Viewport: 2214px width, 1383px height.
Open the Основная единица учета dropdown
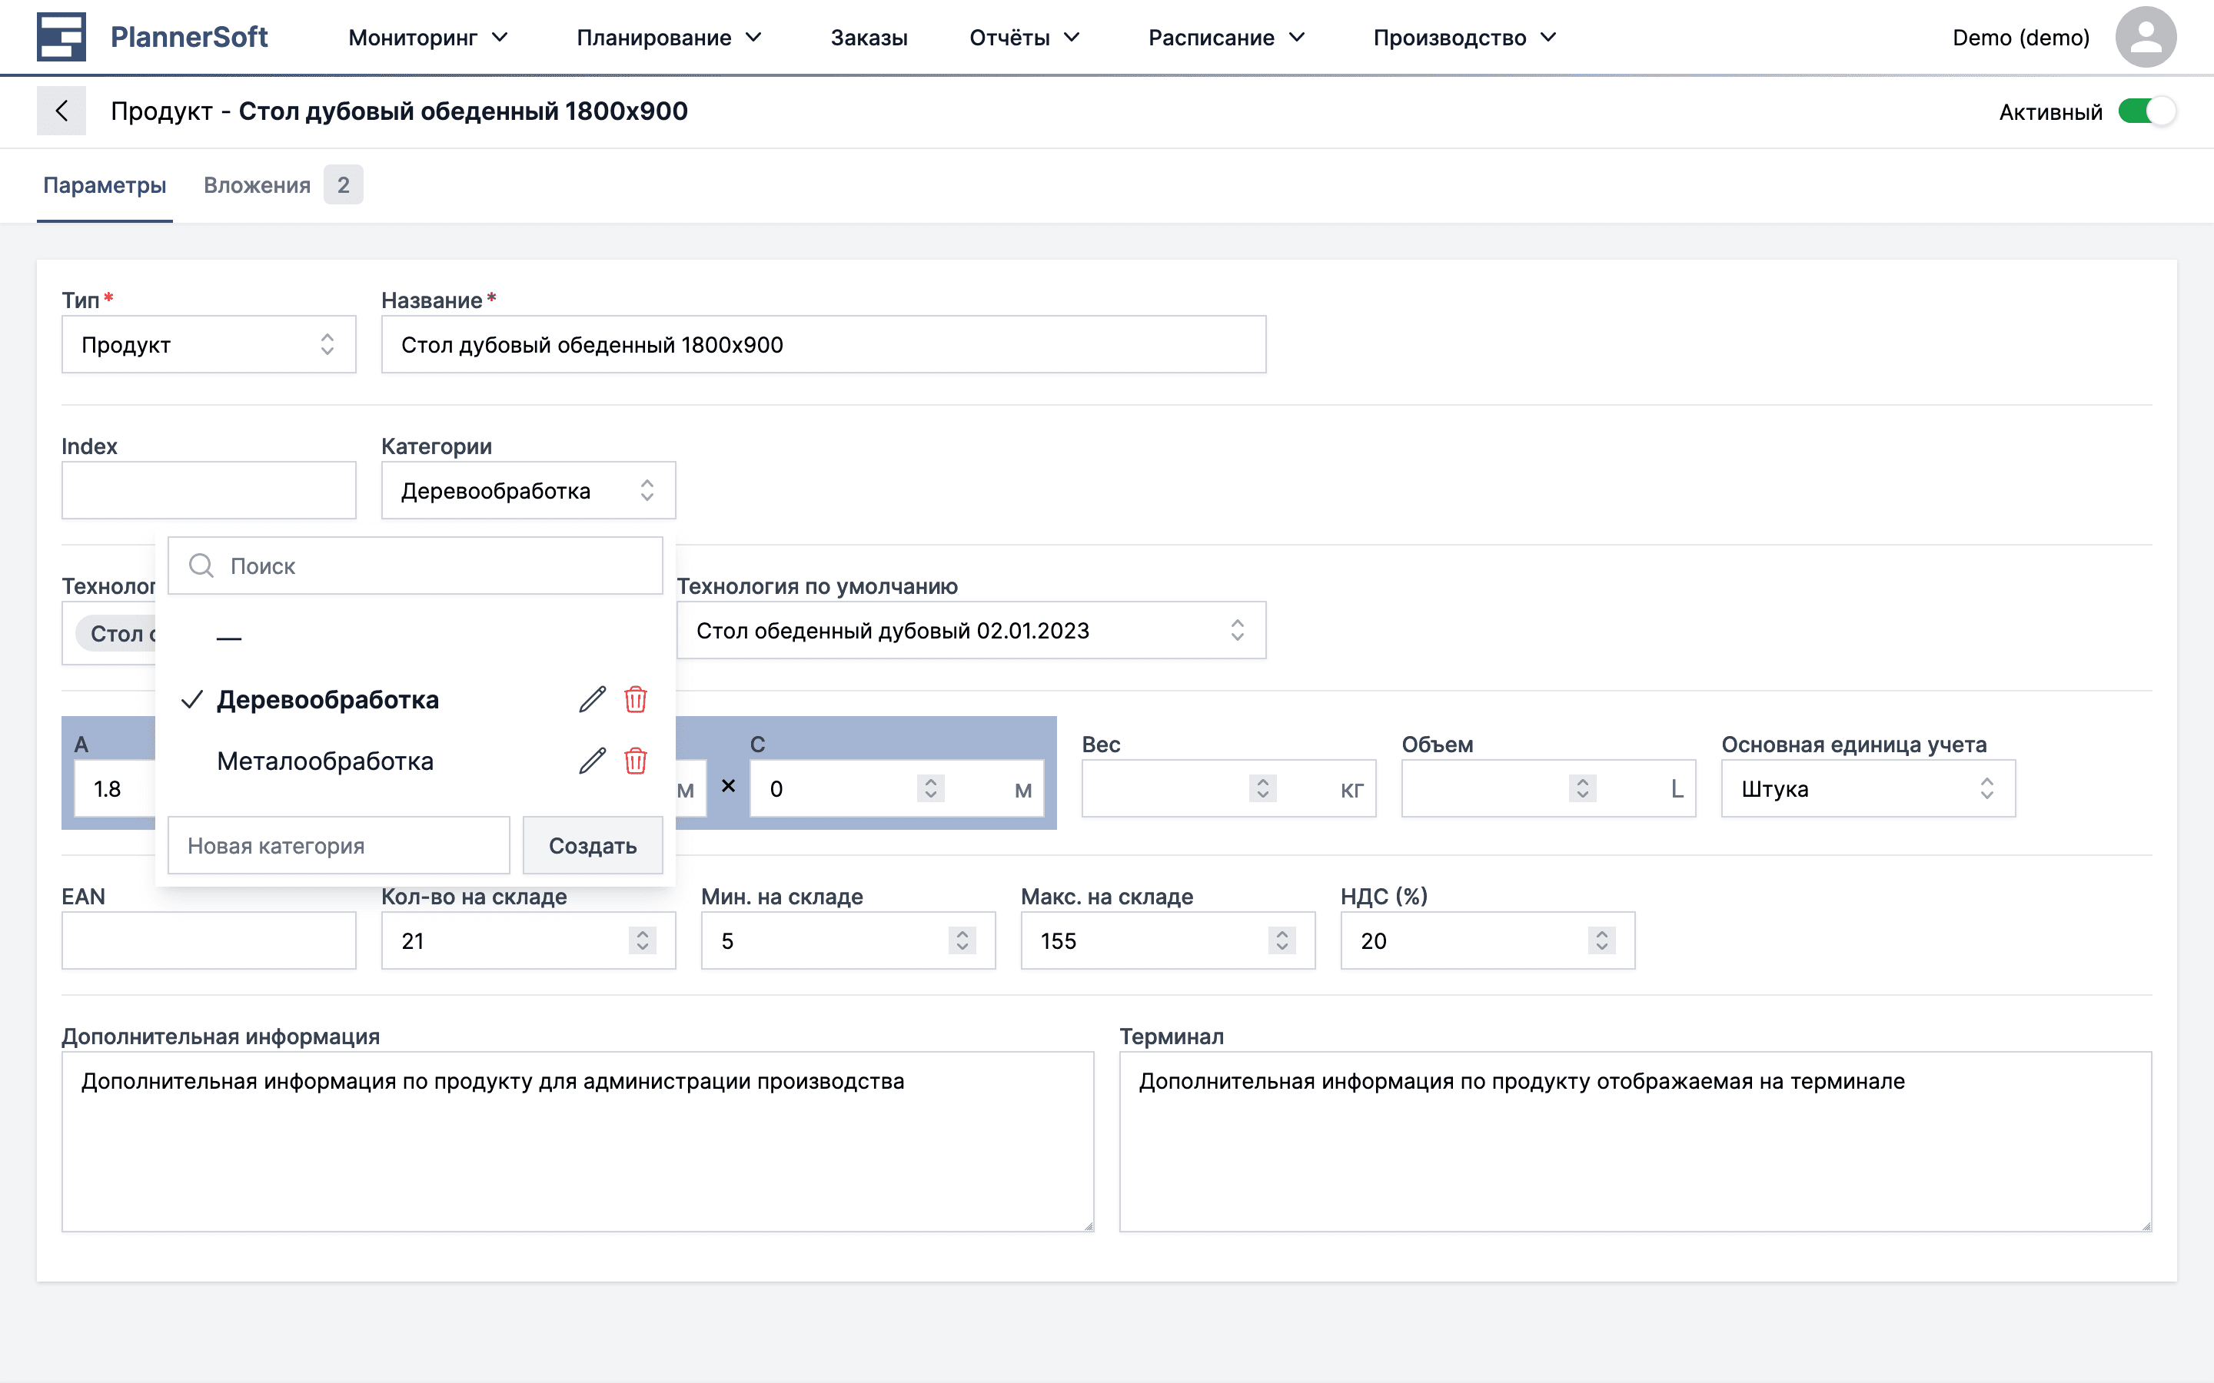pyautogui.click(x=1867, y=788)
